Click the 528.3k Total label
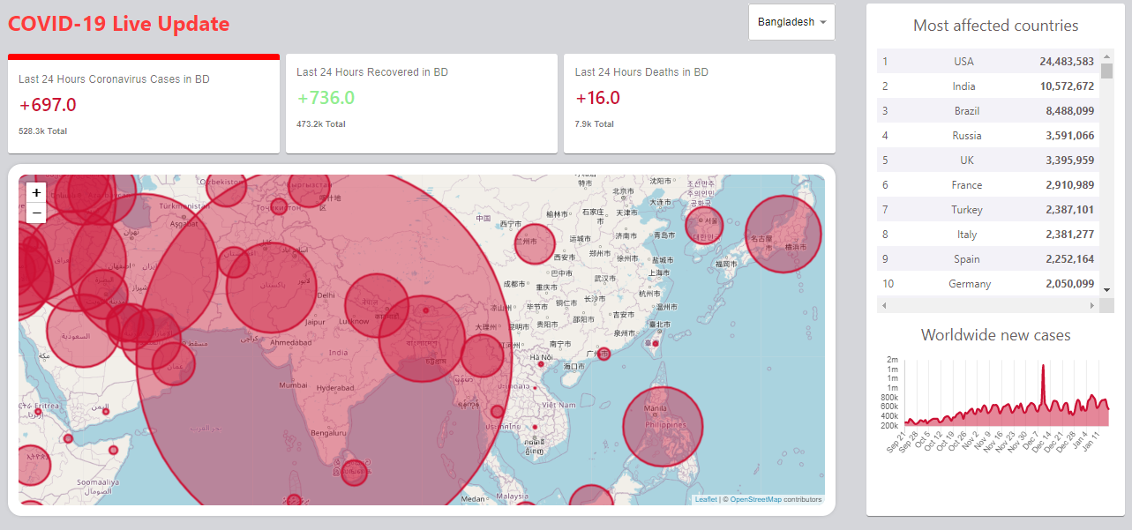The image size is (1132, 530). click(x=42, y=131)
